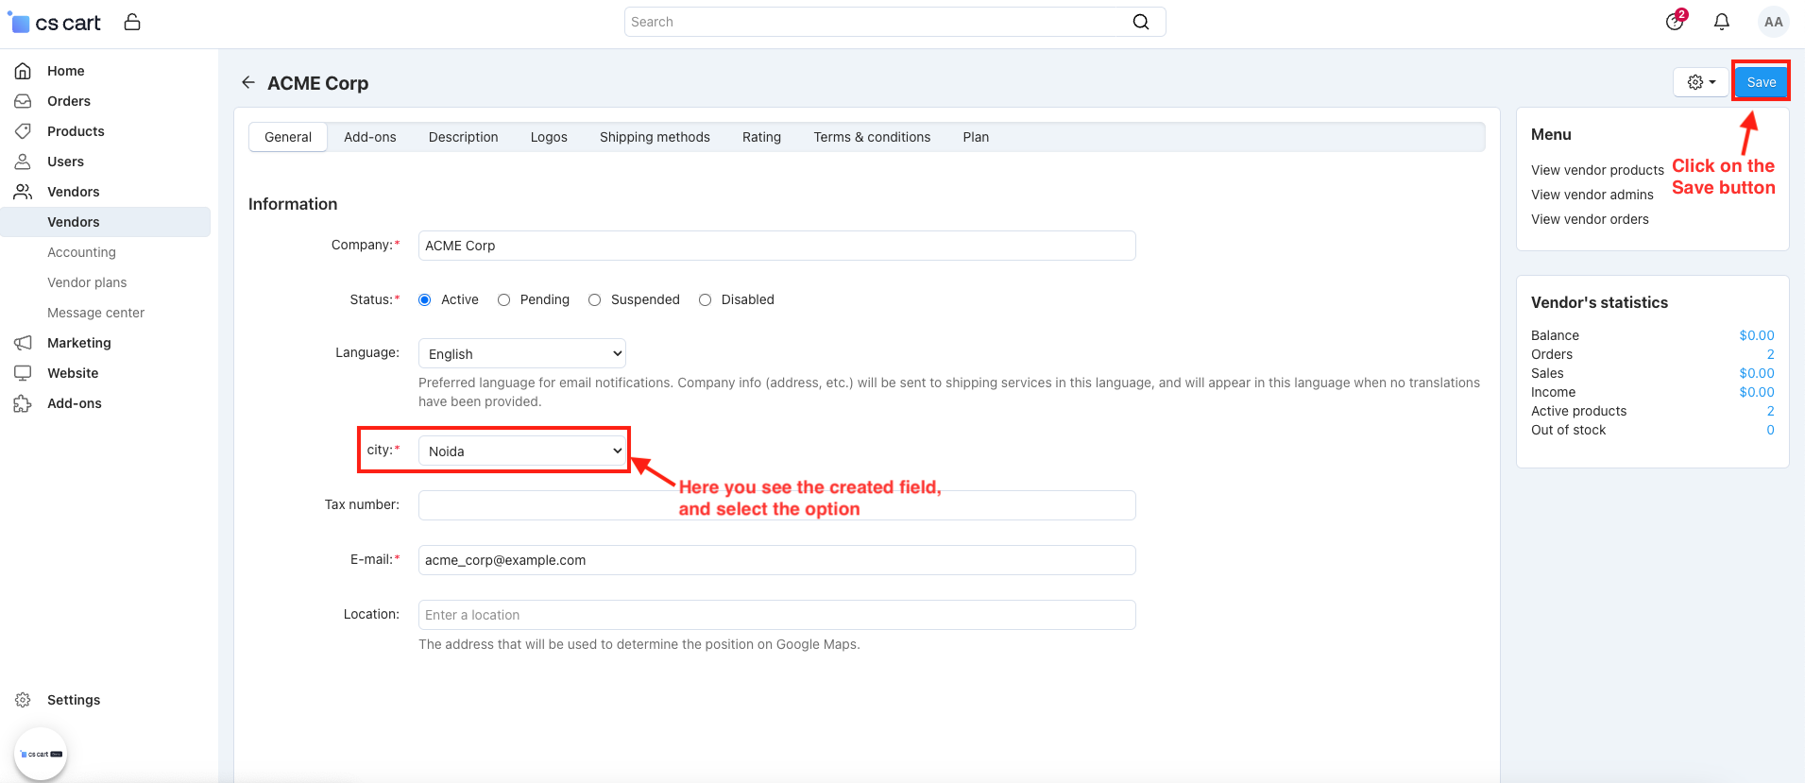Image resolution: width=1805 pixels, height=783 pixels.
Task: Open the Home icon in the sidebar
Action: (23, 71)
